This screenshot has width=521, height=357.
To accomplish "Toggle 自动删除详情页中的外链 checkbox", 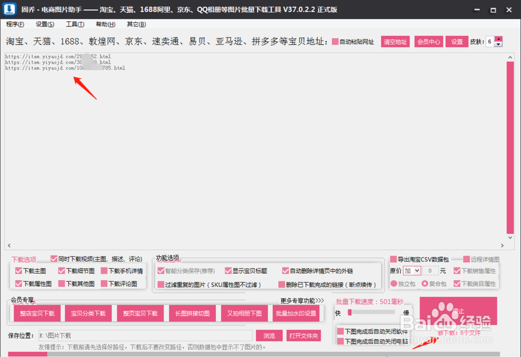I will [286, 271].
